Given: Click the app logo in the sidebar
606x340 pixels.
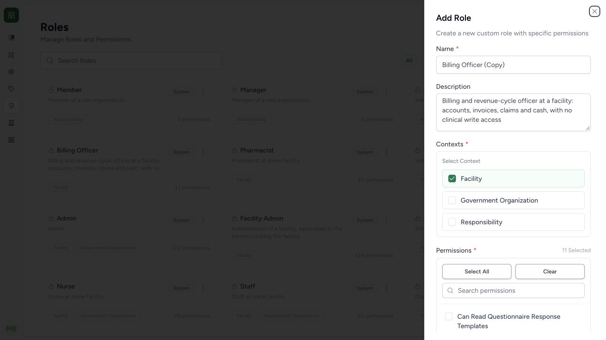Looking at the screenshot, I should click(11, 15).
